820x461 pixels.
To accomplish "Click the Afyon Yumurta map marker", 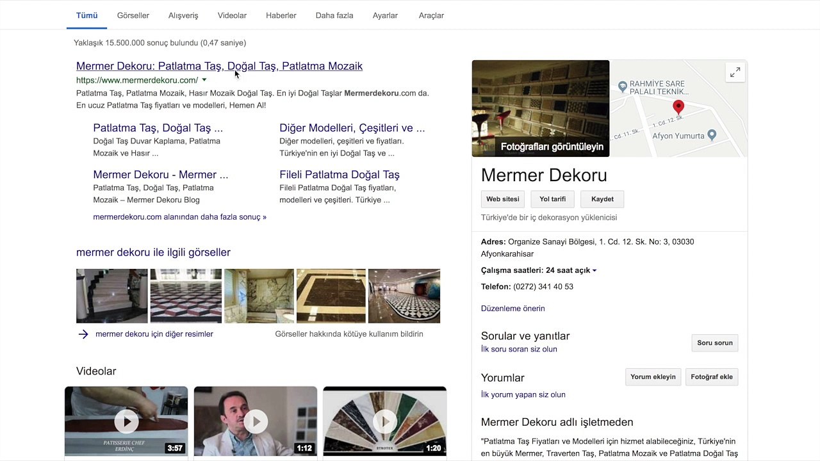I will click(x=711, y=136).
